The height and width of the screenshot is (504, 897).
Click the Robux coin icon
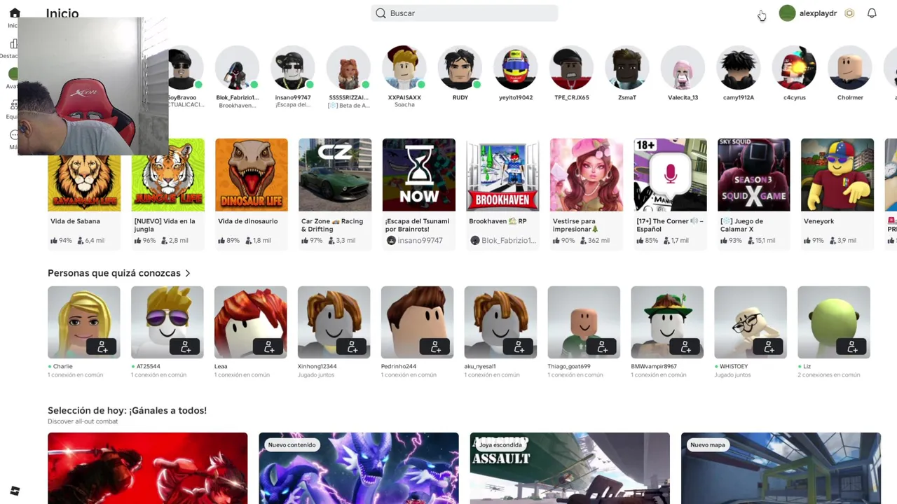(849, 13)
